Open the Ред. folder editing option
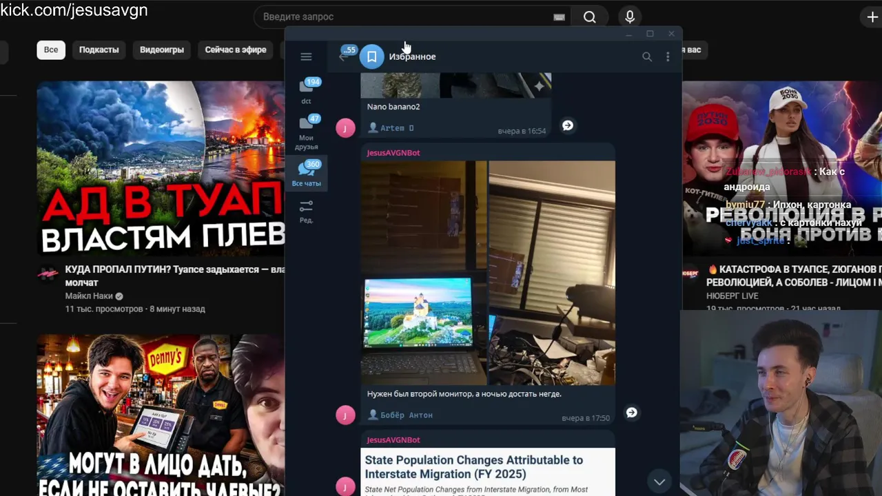This screenshot has width=882, height=496. [x=306, y=211]
